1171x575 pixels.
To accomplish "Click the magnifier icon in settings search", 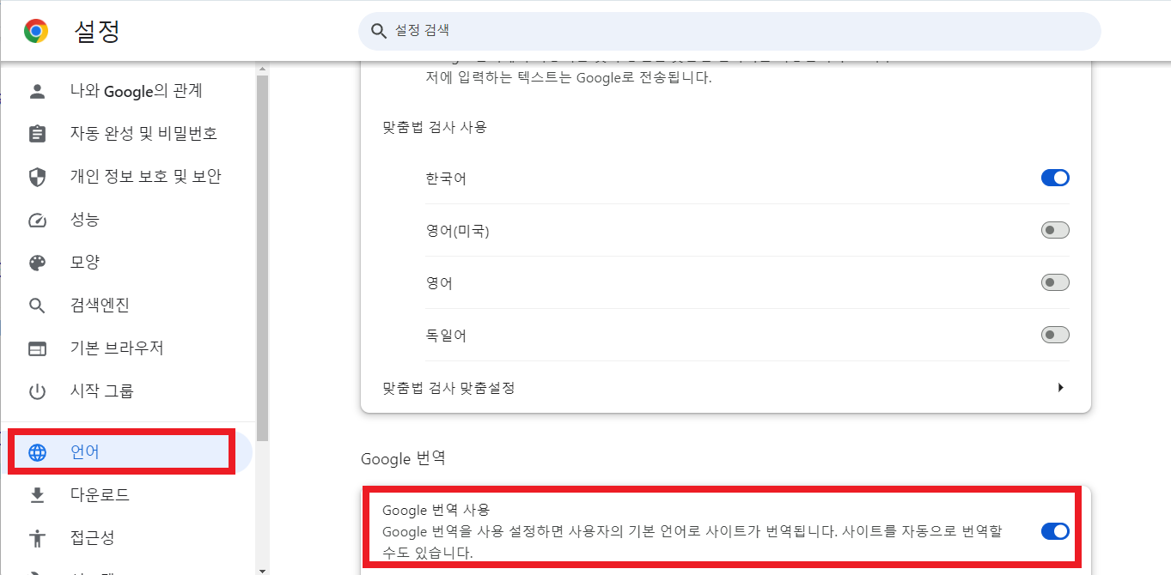I will tap(379, 31).
